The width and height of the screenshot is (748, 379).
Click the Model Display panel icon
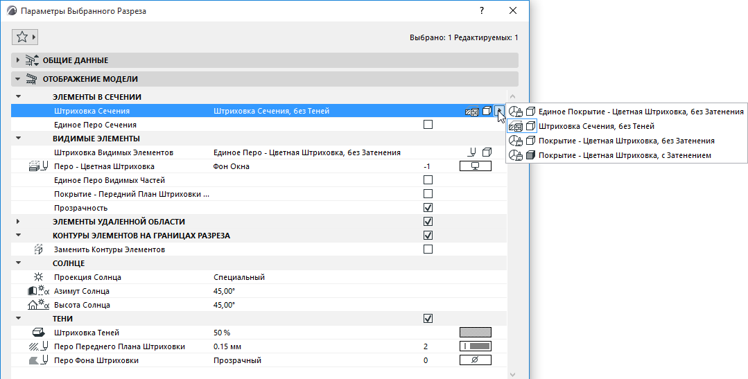pos(32,79)
